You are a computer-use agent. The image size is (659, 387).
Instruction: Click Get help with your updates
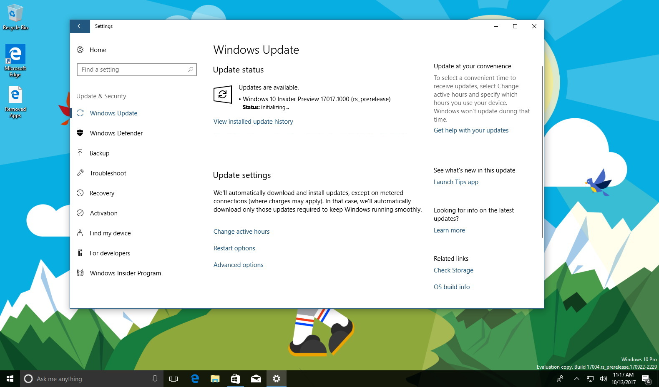tap(471, 130)
